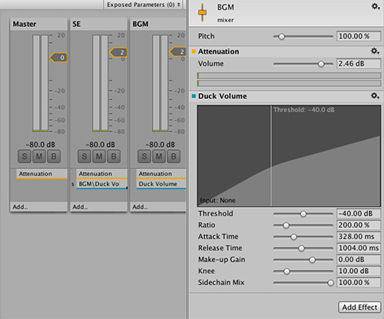Click the Attack Time 328.00 ms field
This screenshot has width=384, height=319.
tap(359, 237)
